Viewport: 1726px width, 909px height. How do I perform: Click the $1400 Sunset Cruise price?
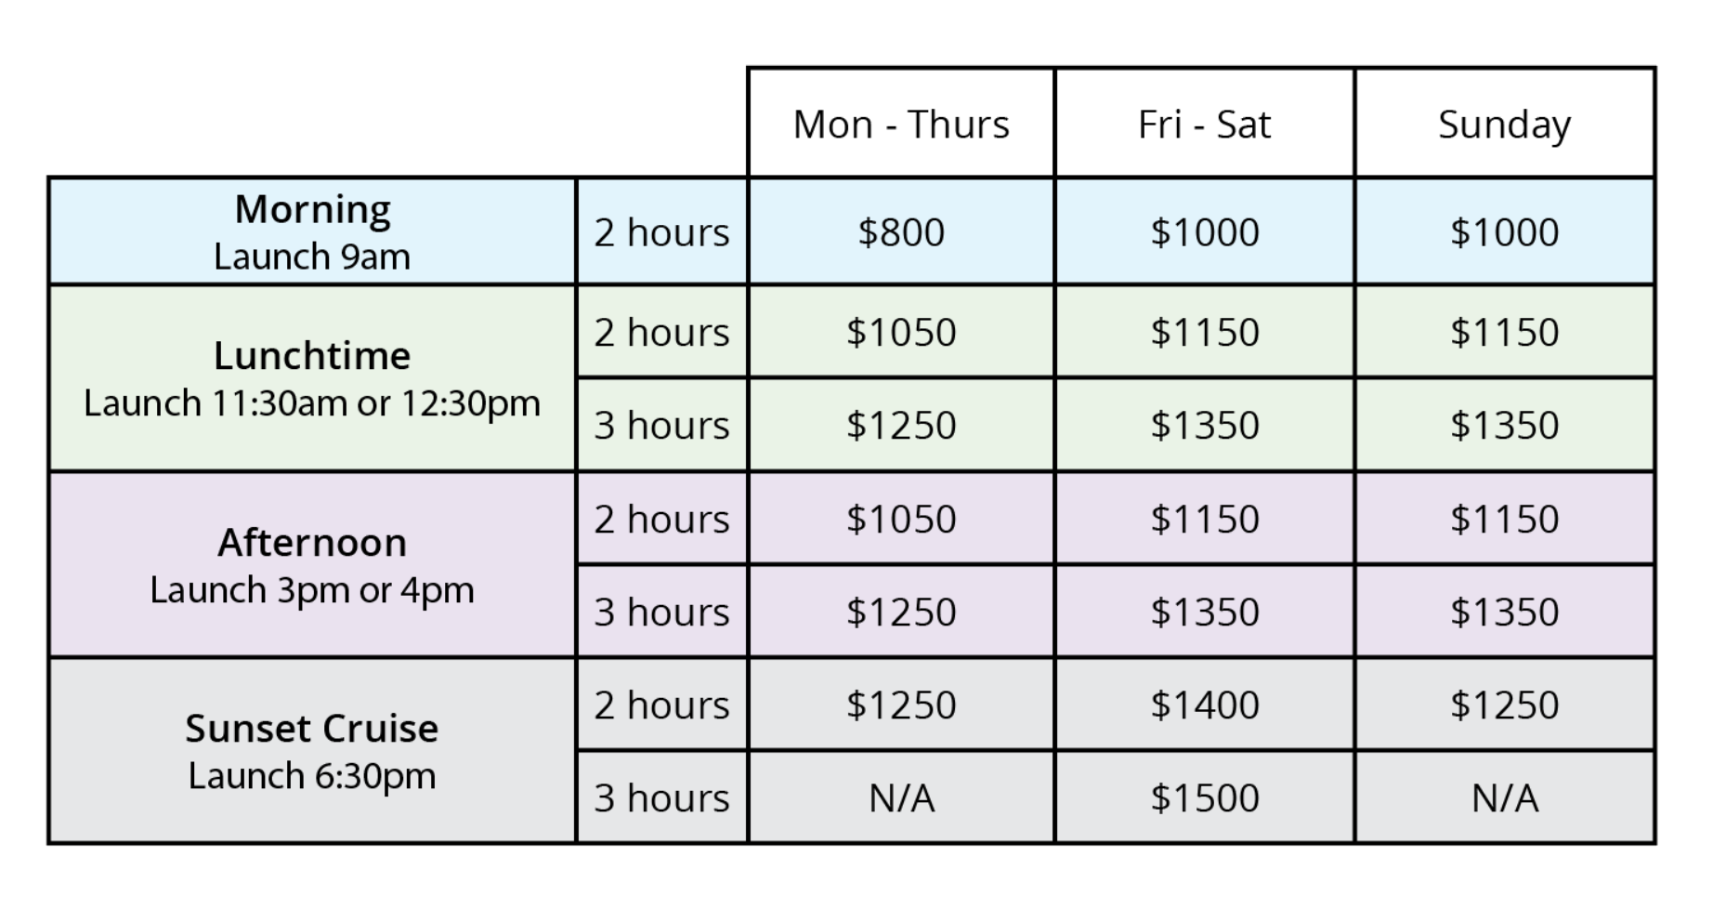[1204, 705]
